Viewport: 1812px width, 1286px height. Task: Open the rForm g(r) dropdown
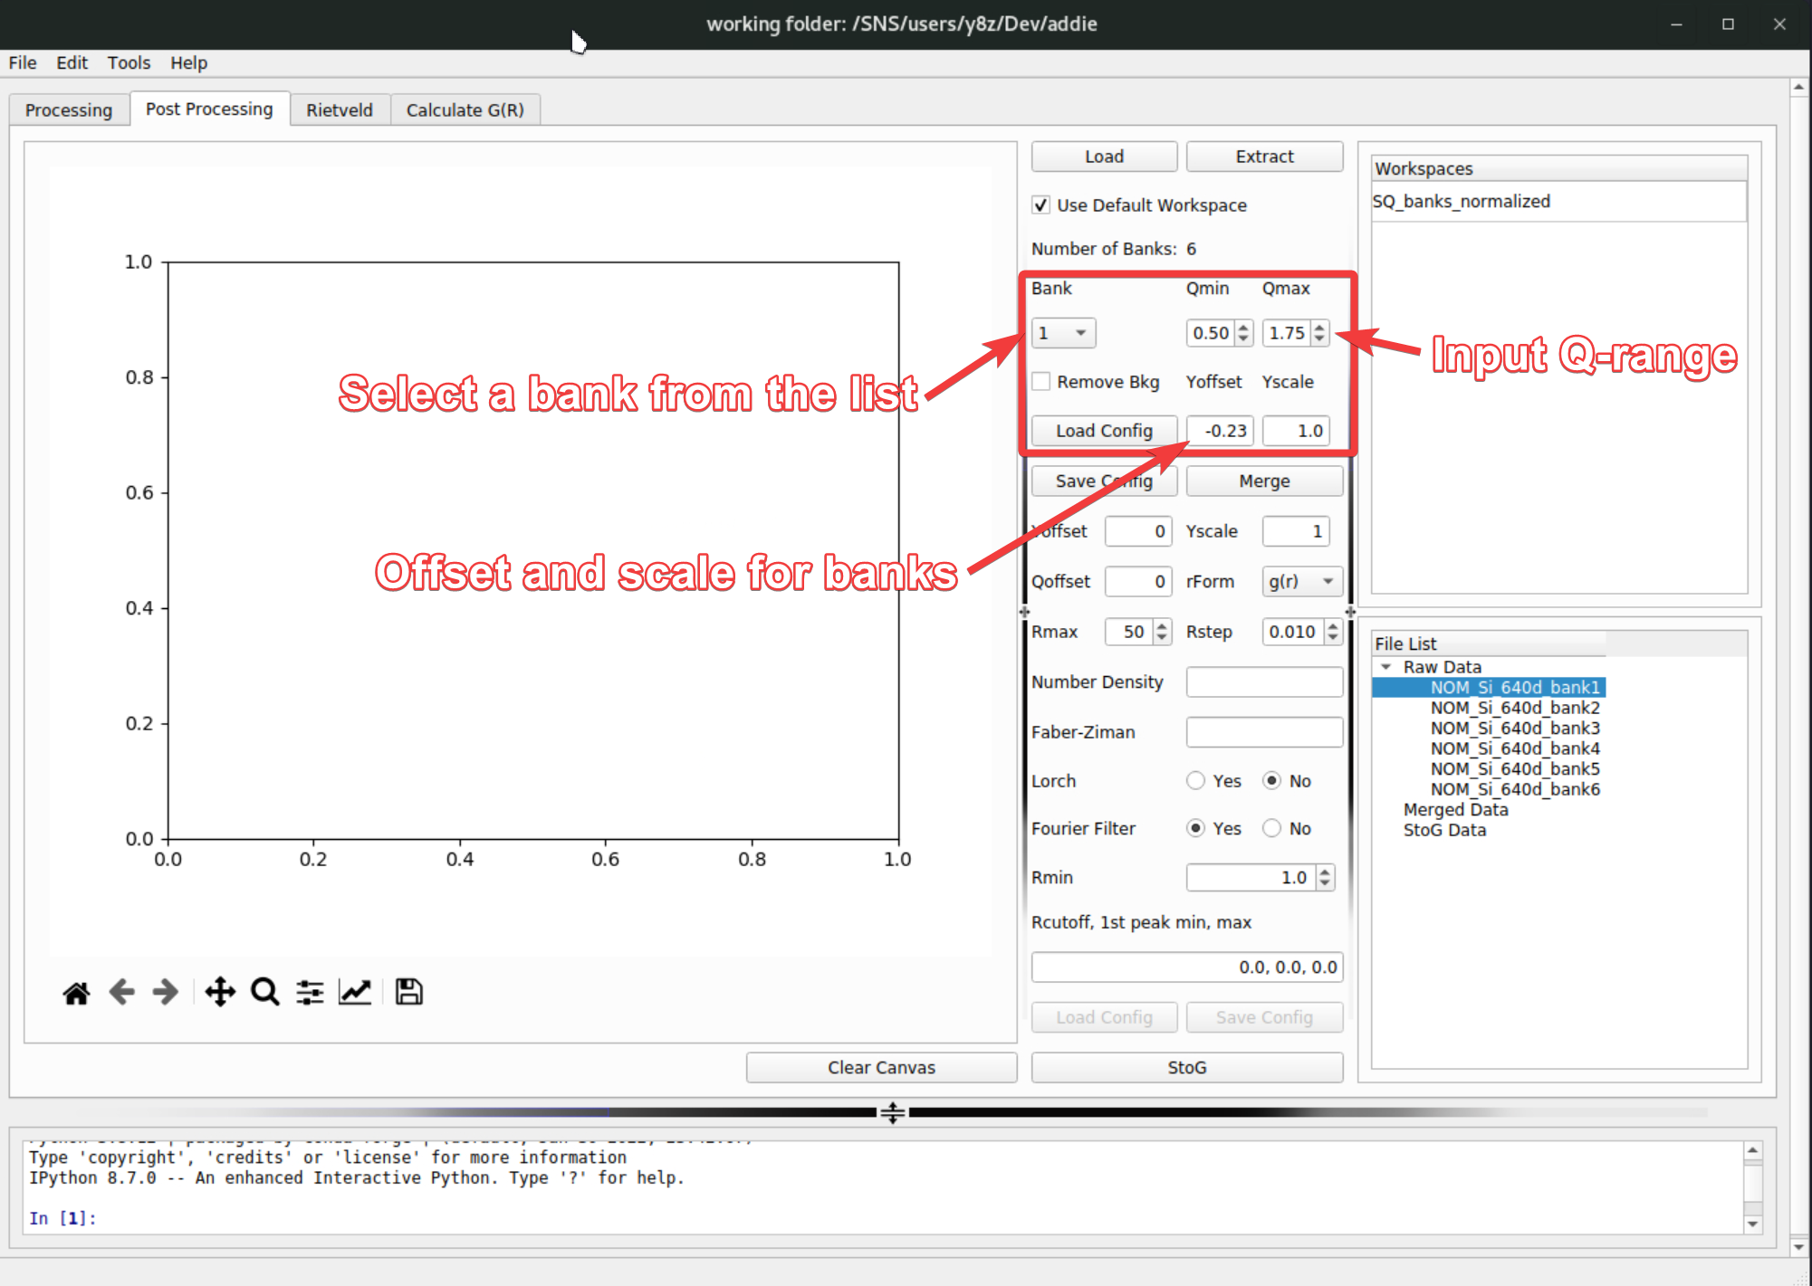pos(1301,582)
